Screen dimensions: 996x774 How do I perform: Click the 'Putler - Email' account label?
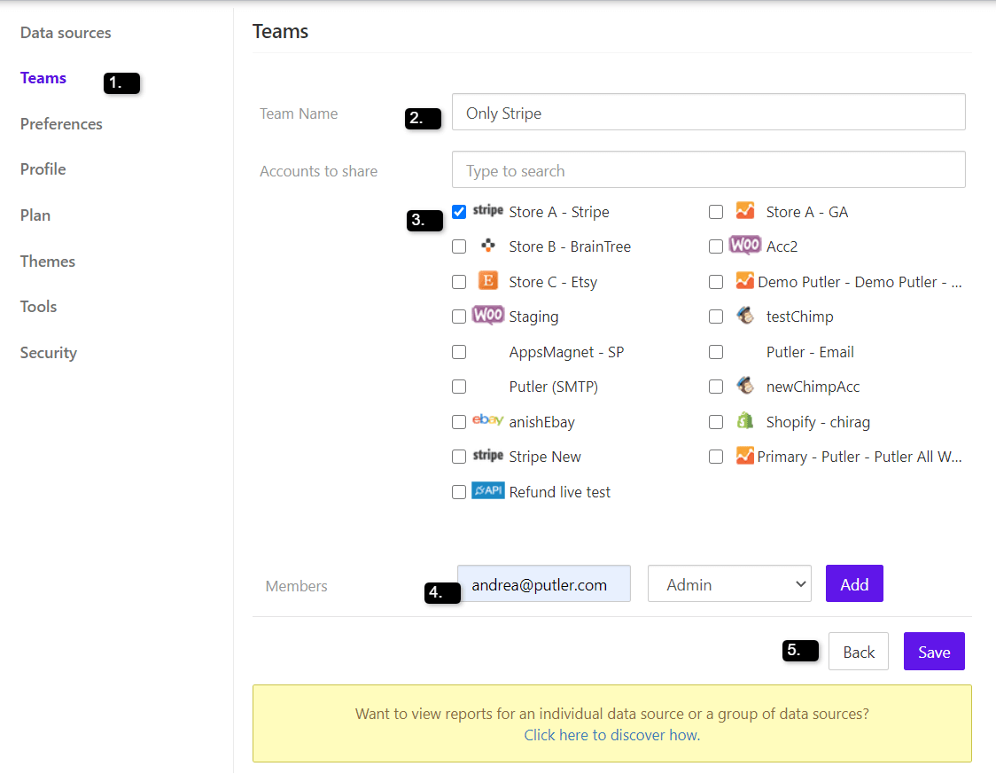coord(810,353)
